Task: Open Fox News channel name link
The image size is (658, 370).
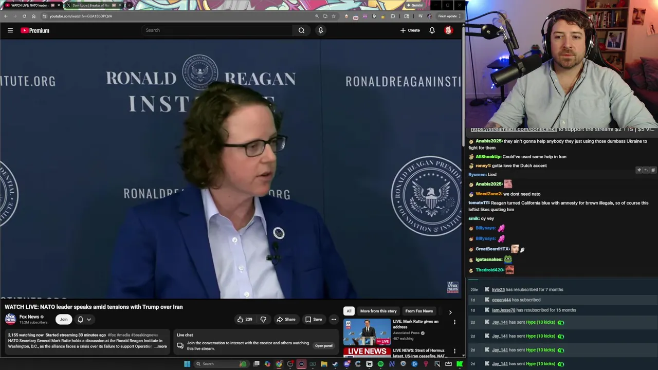Action: pyautogui.click(x=29, y=317)
